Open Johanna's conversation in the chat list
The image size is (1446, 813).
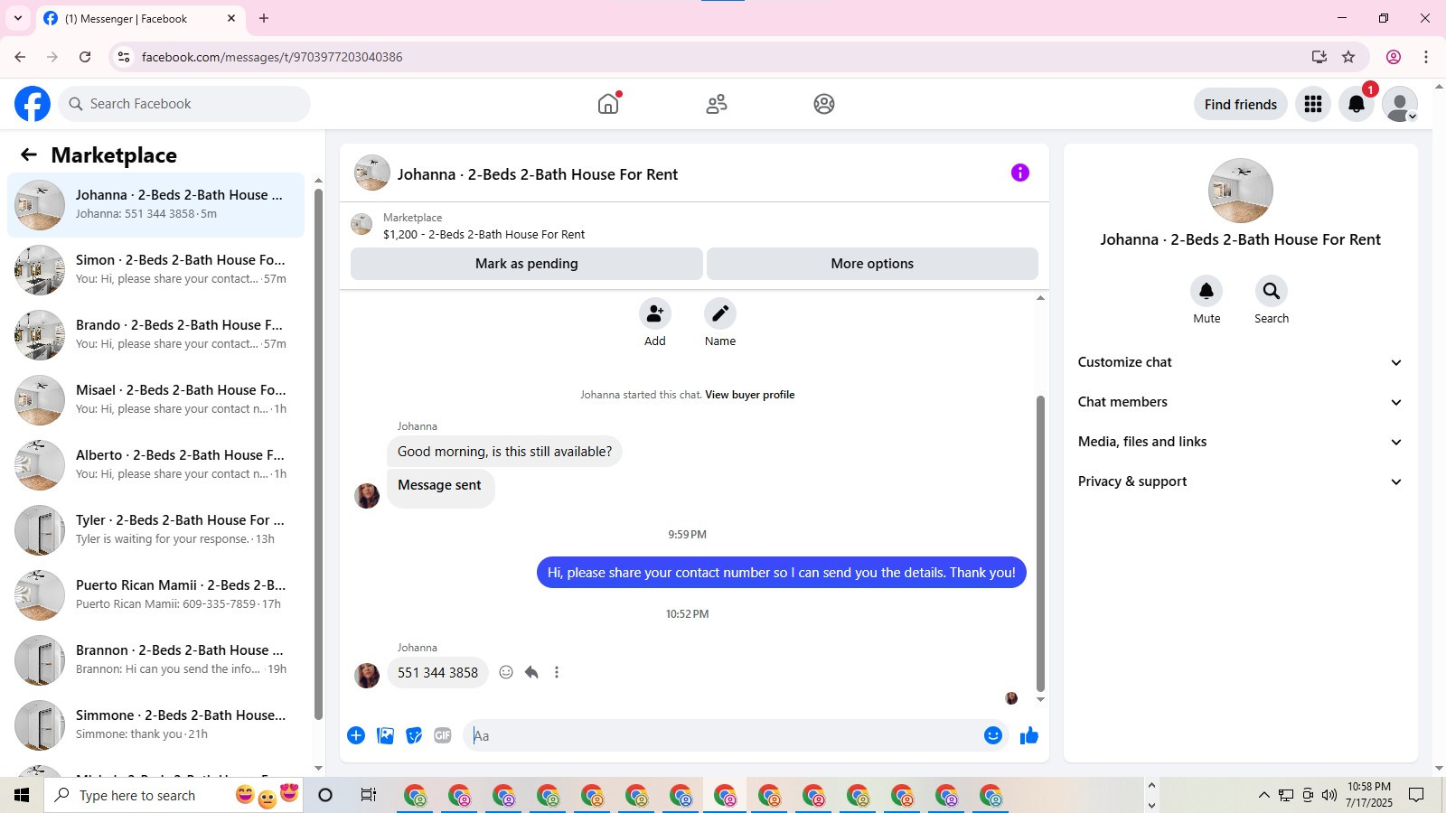(155, 205)
